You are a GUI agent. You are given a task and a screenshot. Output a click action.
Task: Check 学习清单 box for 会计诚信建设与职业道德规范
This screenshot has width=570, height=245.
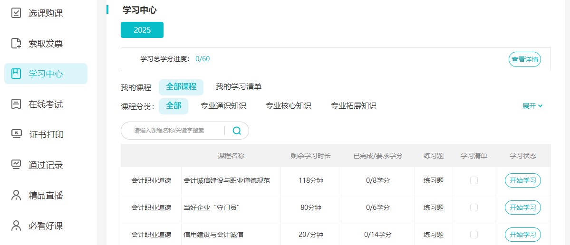tap(474, 180)
